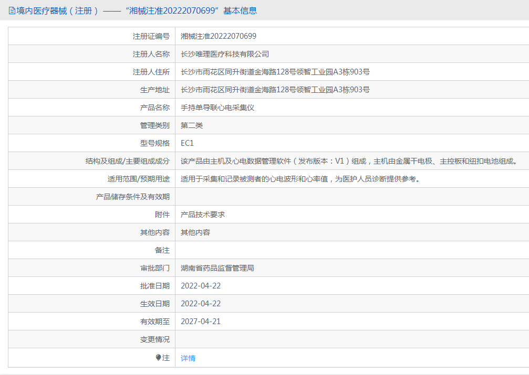Image resolution: width=529 pixels, height=375 pixels.
Task: Click the lightbulb icon beside 注
Action: point(158,358)
